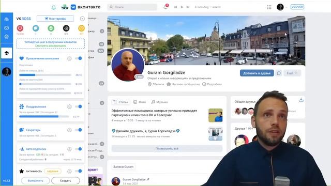The height and width of the screenshot is (186, 331).
Task: Toggle Авто подписка switch
Action: (x=79, y=149)
